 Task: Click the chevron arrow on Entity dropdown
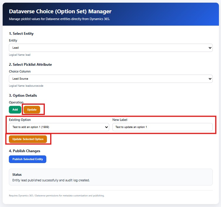click(x=210, y=48)
